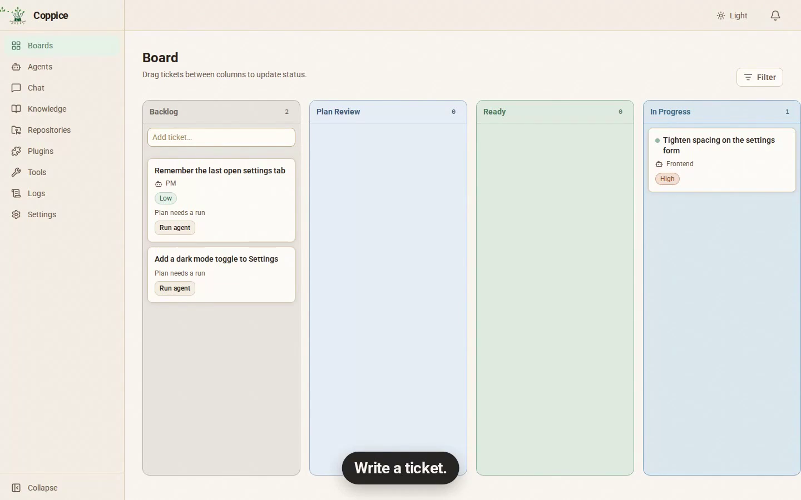Image resolution: width=801 pixels, height=500 pixels.
Task: Open Boards via its grid icon
Action: (x=16, y=46)
